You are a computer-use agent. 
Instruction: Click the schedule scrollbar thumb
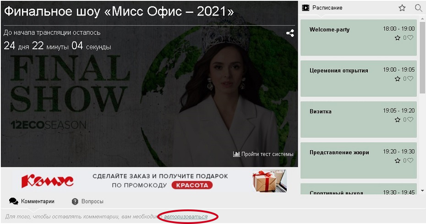tap(422, 57)
